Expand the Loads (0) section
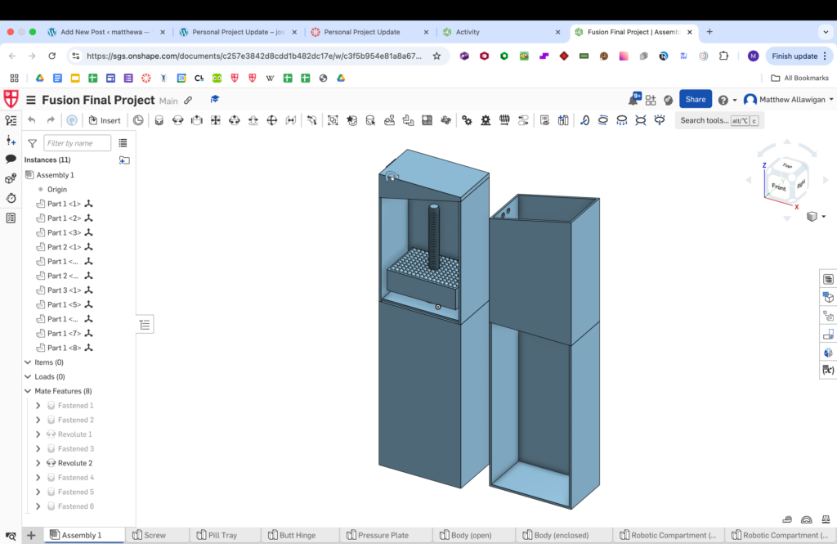This screenshot has height=544, width=837. coord(28,377)
